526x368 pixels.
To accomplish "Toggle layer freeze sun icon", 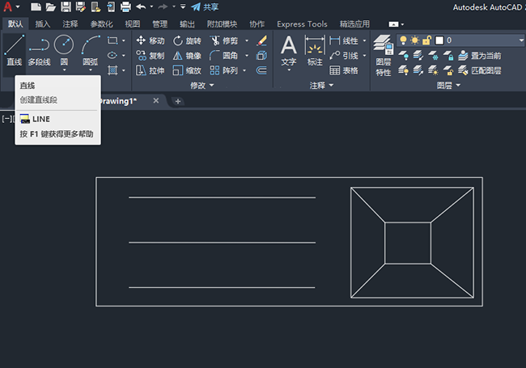I will pyautogui.click(x=414, y=40).
